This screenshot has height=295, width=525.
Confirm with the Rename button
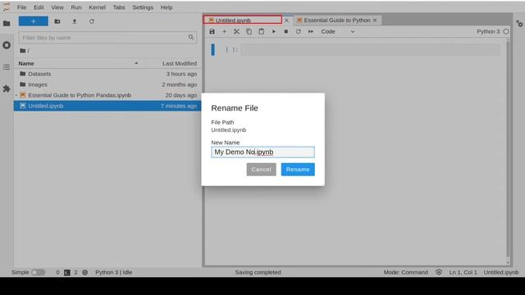coord(298,170)
